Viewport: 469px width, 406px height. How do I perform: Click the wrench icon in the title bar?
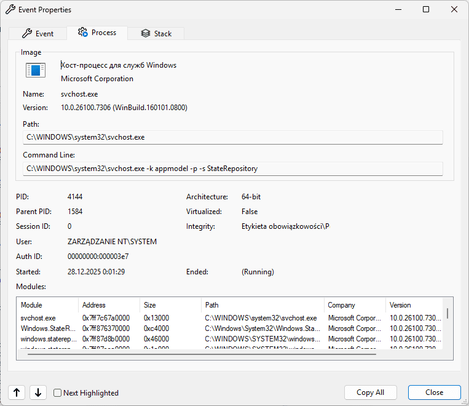10,10
